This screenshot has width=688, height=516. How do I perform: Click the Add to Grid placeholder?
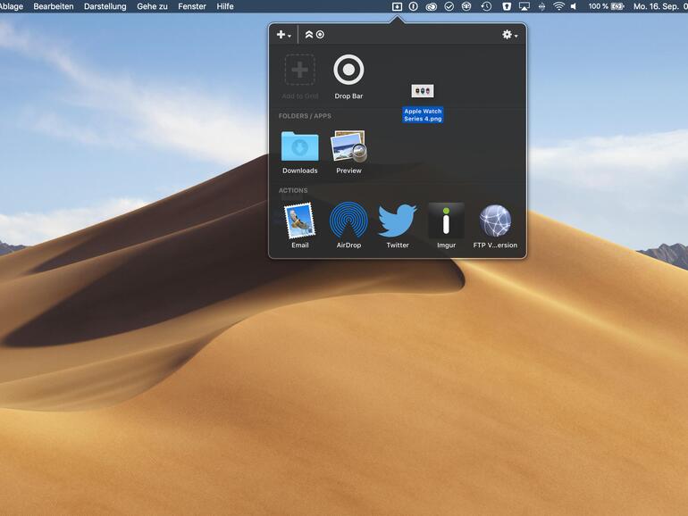(x=299, y=70)
